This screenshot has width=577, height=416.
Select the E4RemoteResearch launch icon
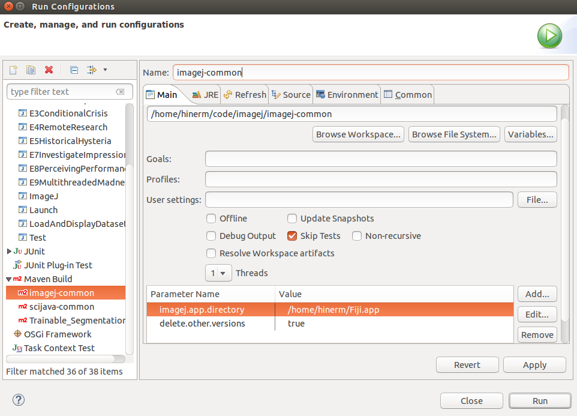[x=23, y=127]
